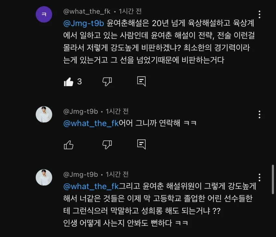Toggle like on the first comment with 3 likes
This screenshot has height=237, width=276.
click(69, 82)
